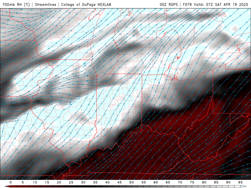Click the "45" colorbar tick label
This screenshot has height=188, width=251.
click(120, 182)
